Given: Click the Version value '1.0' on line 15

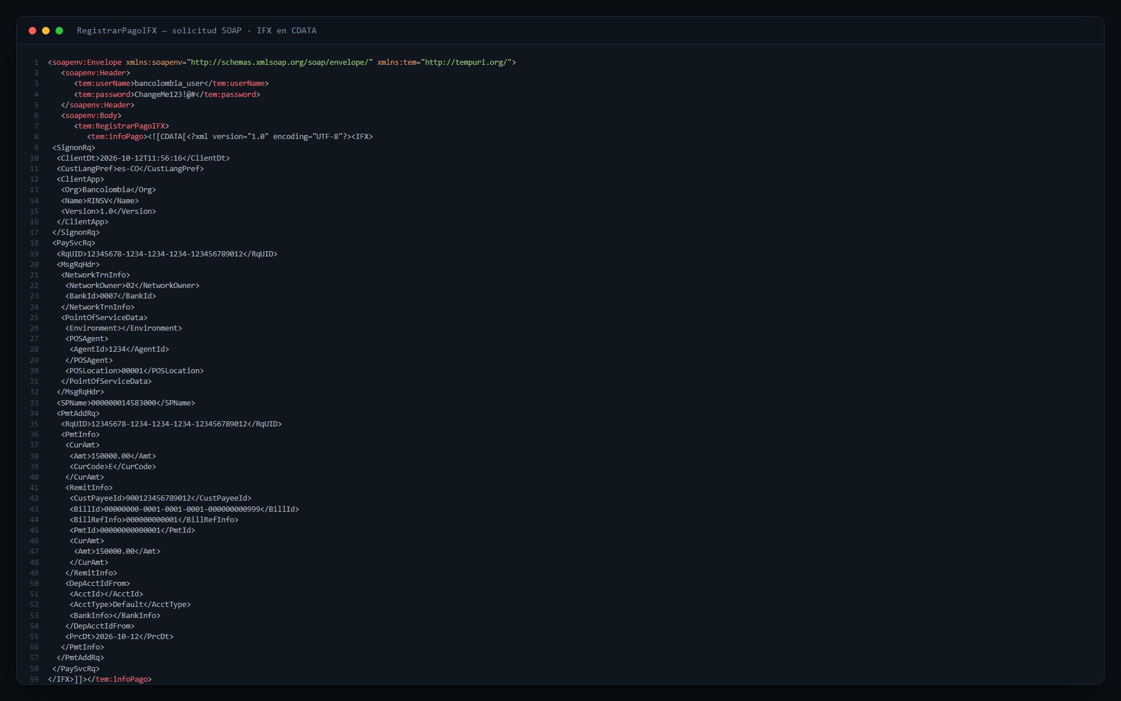Looking at the screenshot, I should [x=106, y=211].
